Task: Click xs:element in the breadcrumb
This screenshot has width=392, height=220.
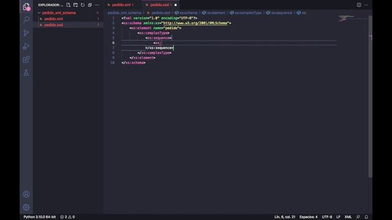Action: pyautogui.click(x=216, y=13)
